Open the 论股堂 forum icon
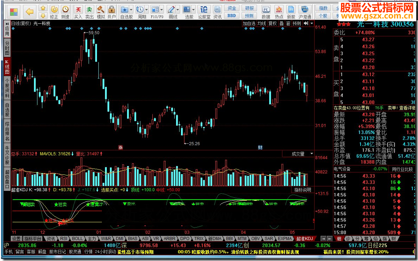 click(x=204, y=10)
